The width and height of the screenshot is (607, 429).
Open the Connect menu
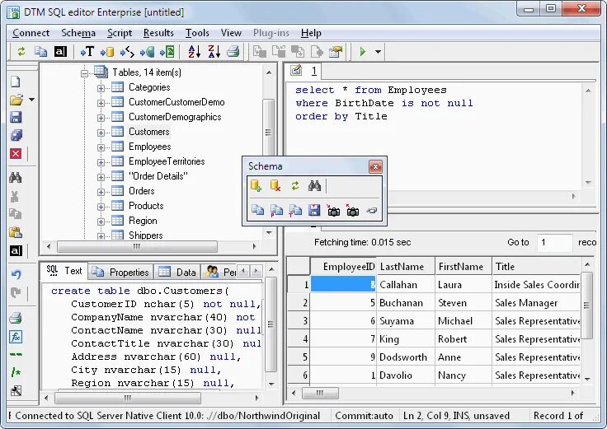31,33
